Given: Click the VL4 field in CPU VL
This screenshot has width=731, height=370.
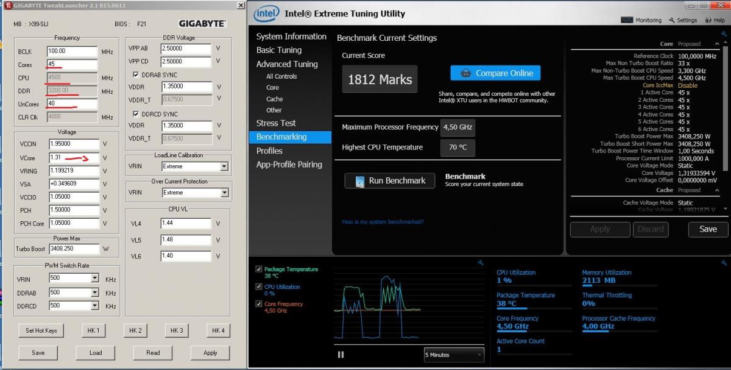Looking at the screenshot, I should 186,223.
